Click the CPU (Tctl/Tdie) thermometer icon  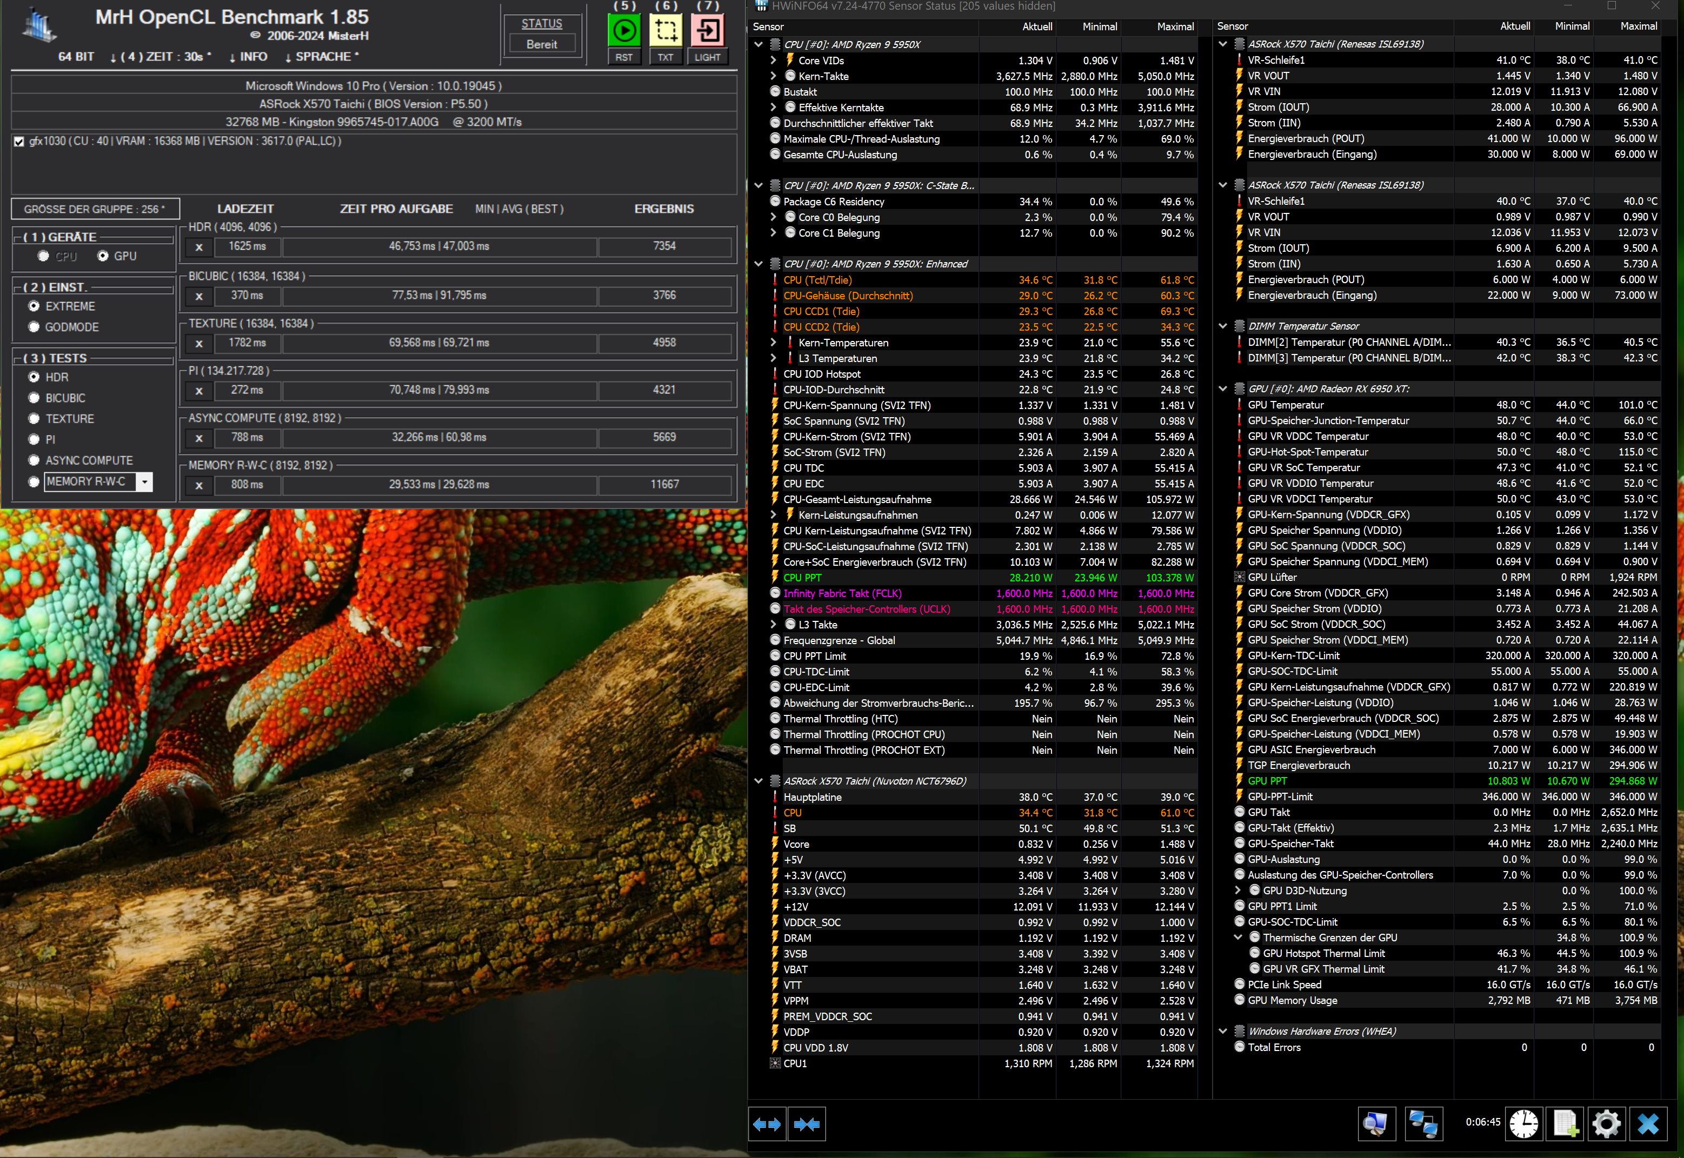(775, 280)
